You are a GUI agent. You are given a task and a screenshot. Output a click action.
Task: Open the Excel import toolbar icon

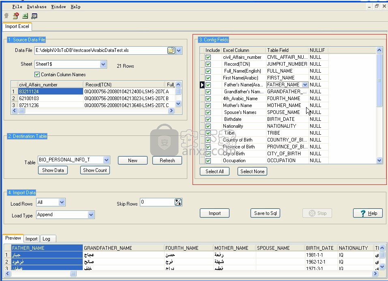click(x=25, y=16)
